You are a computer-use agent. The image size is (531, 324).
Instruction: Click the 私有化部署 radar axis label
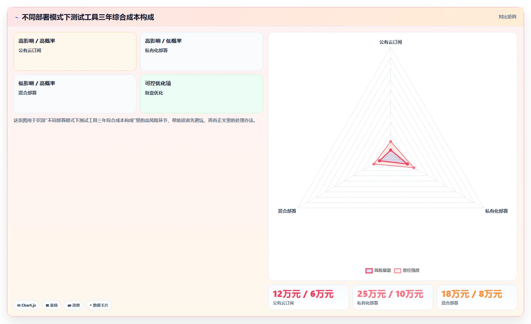(497, 211)
